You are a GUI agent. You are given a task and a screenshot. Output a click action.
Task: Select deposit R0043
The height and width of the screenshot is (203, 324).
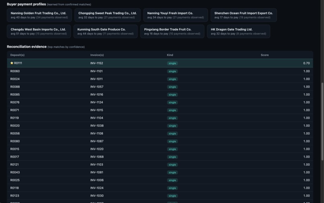coord(15,173)
